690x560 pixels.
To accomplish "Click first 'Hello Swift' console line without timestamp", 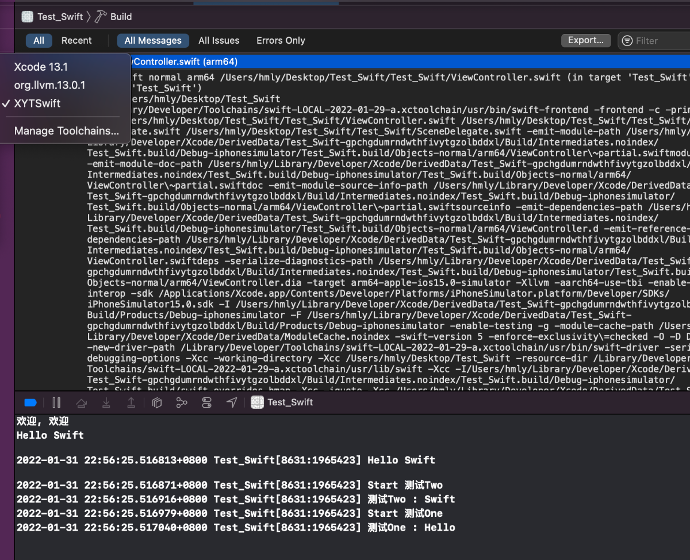I will pos(50,435).
